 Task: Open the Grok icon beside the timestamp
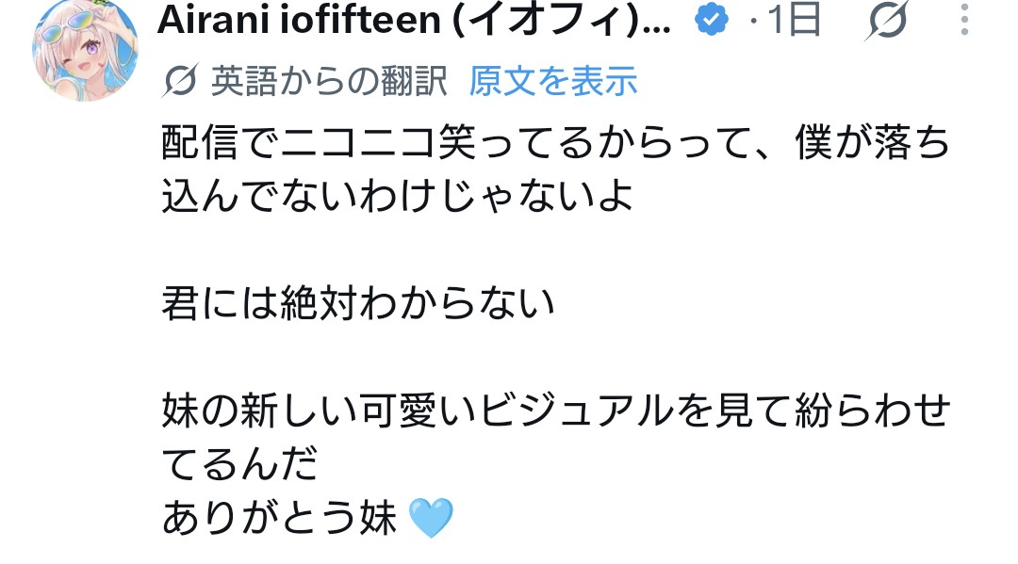pos(887,20)
